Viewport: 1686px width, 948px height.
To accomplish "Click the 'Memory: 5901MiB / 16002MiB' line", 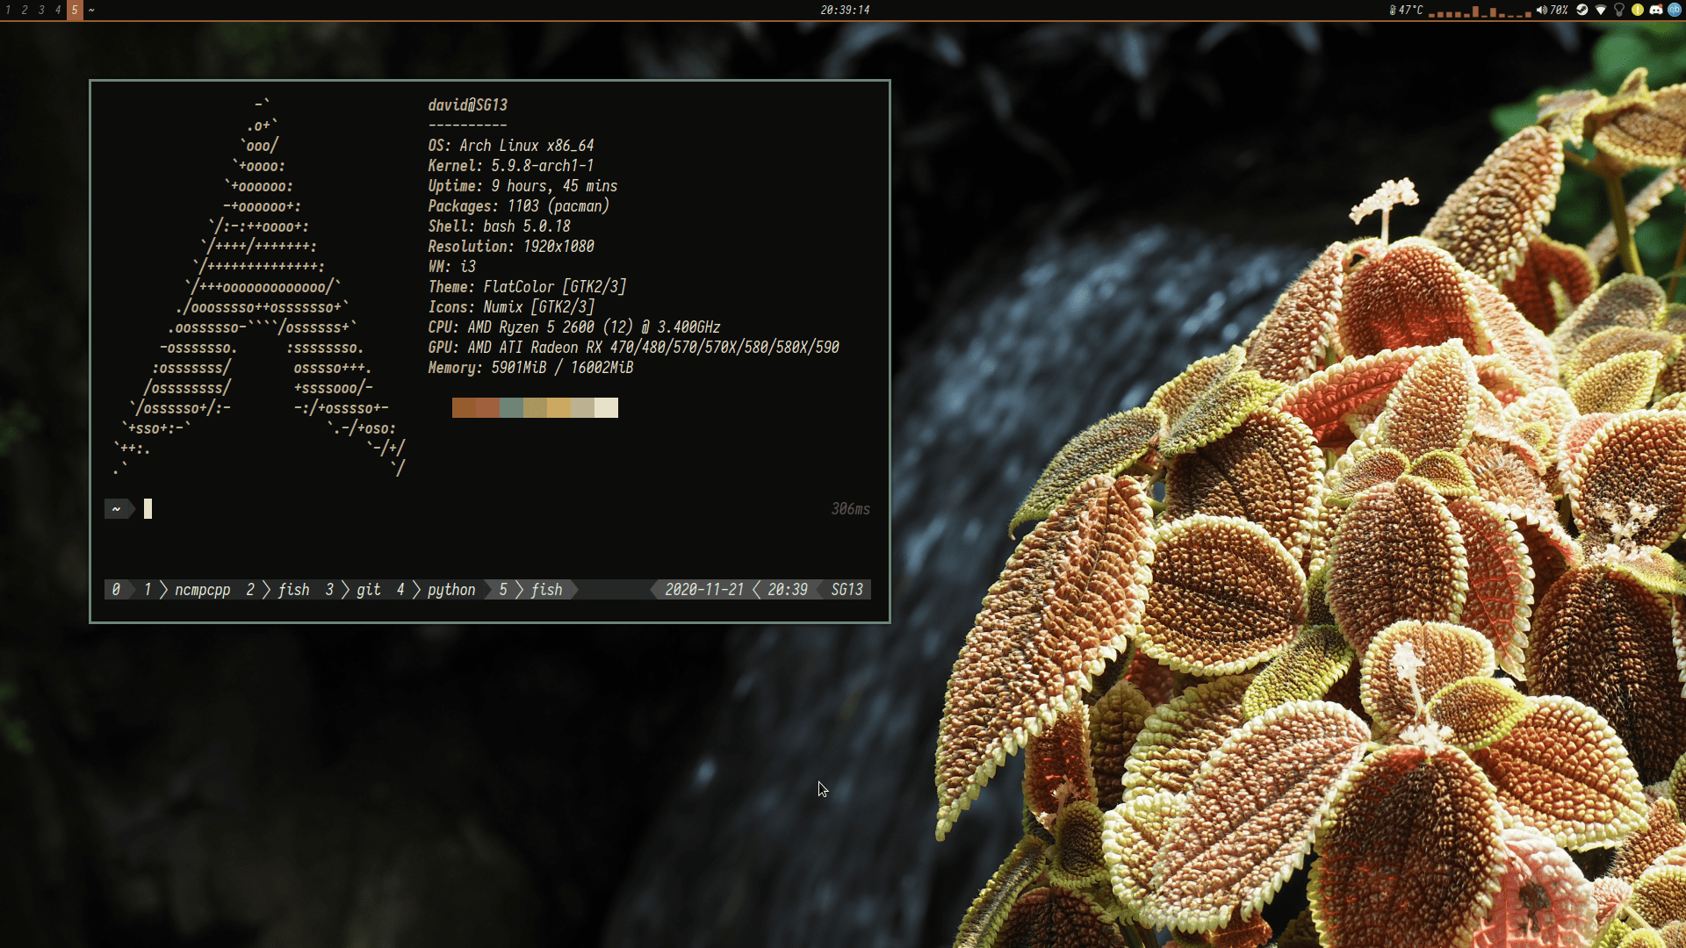I will (x=530, y=368).
